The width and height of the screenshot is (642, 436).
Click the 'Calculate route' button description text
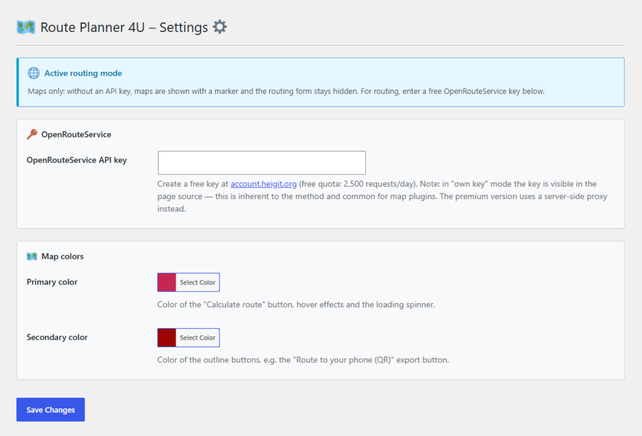click(x=296, y=305)
